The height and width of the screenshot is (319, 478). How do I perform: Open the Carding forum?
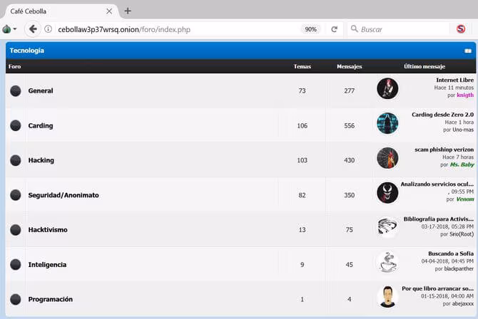click(41, 125)
